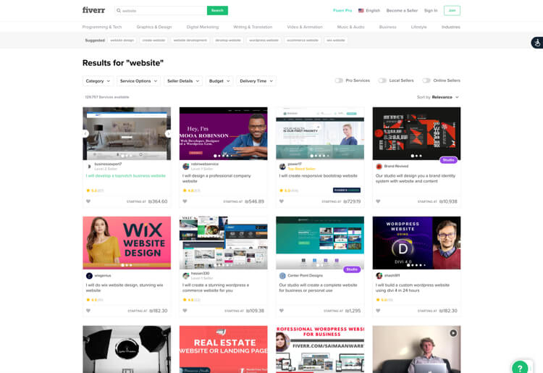The width and height of the screenshot is (543, 373).
Task: Favorite the divi 4 wordpress gig
Action: (x=378, y=311)
